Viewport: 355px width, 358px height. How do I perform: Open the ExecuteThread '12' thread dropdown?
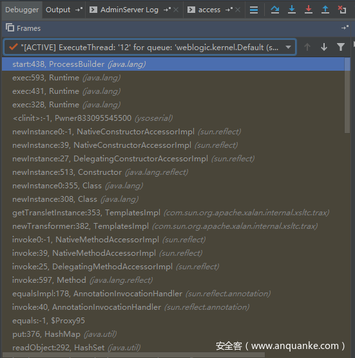pos(150,48)
